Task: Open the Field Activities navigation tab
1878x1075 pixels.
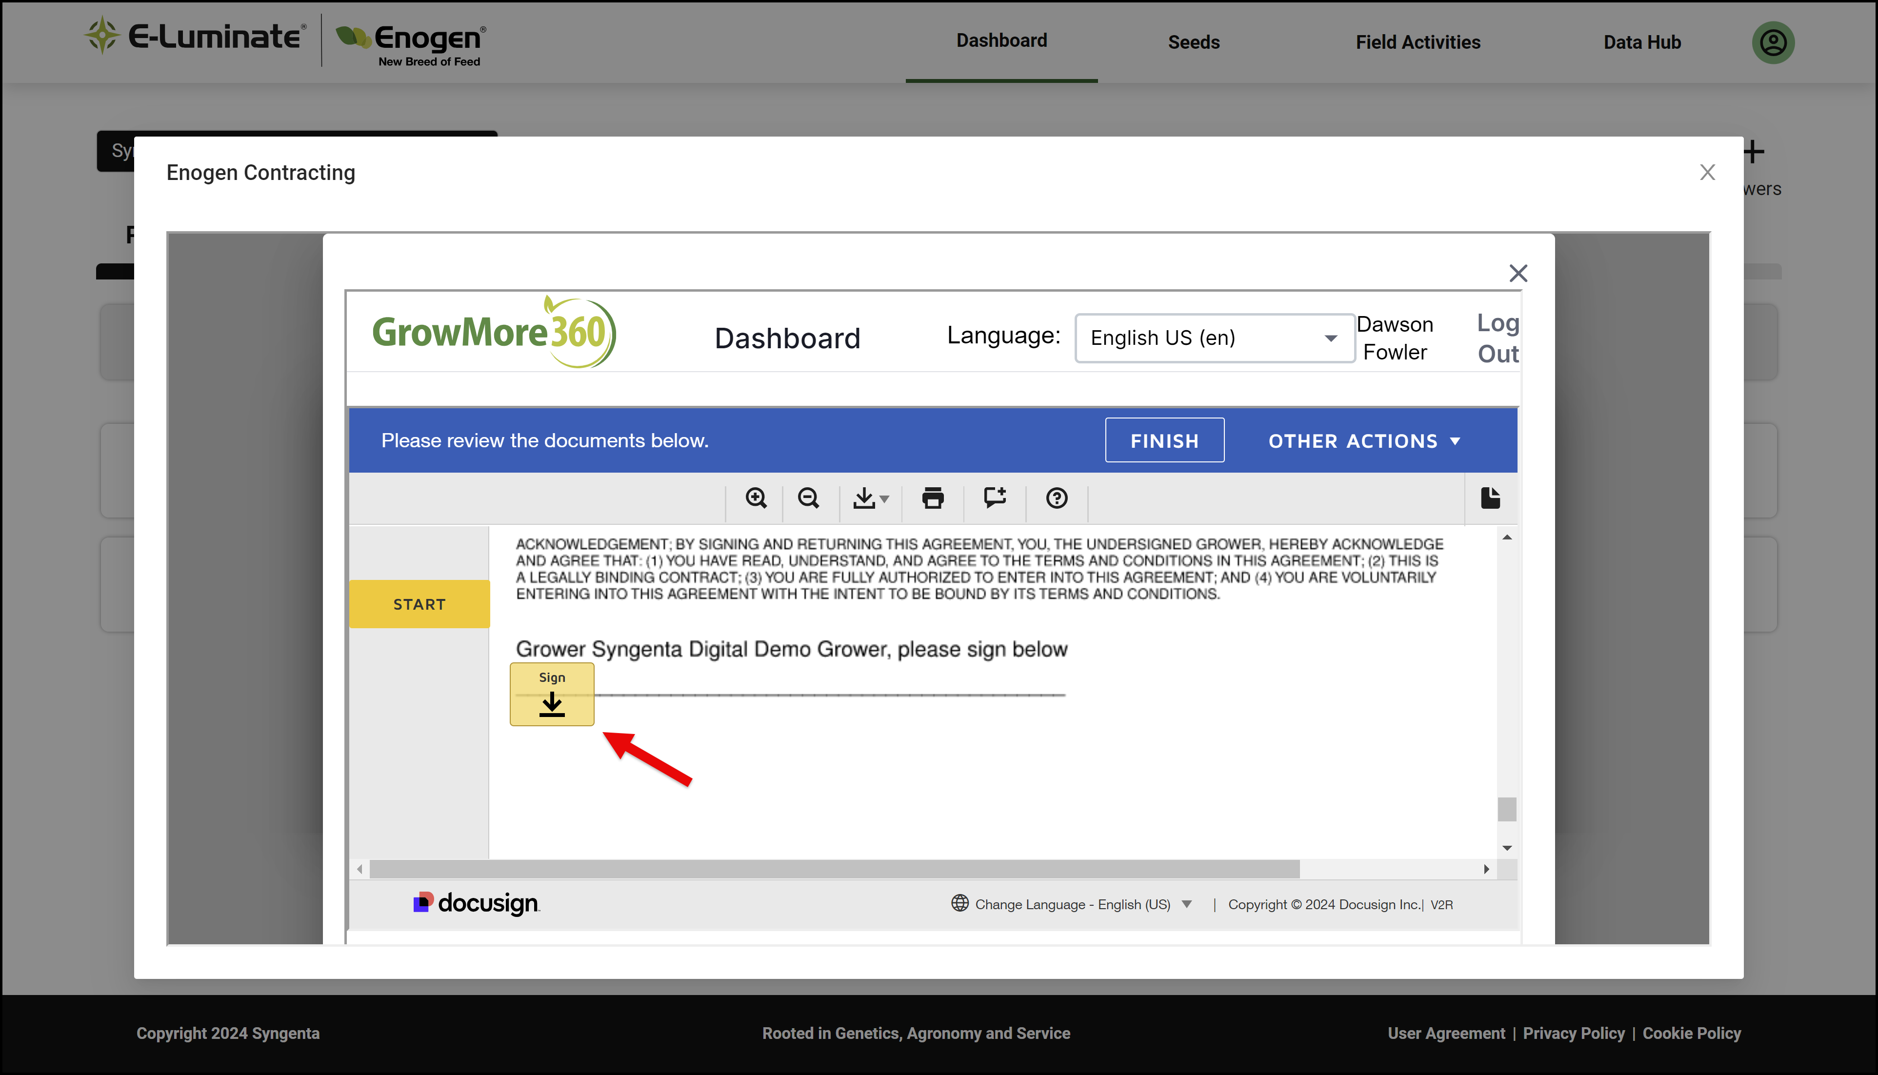Action: (x=1418, y=42)
